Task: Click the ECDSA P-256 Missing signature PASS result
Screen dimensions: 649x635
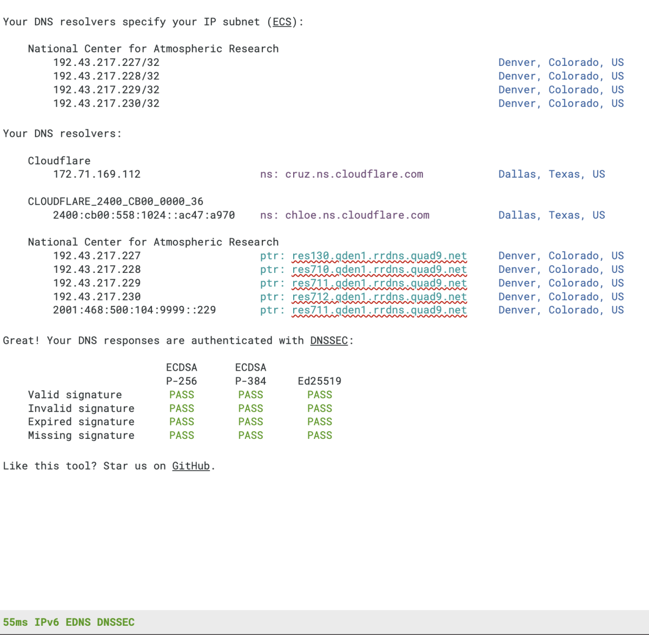Action: pyautogui.click(x=182, y=436)
